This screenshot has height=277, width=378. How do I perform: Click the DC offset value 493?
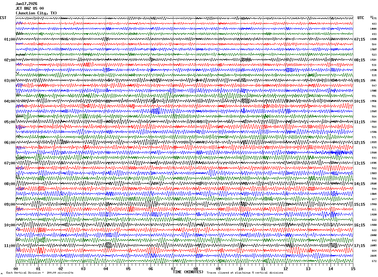(x=374, y=34)
